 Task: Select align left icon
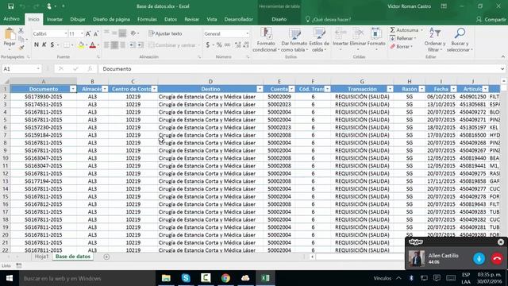click(106, 45)
